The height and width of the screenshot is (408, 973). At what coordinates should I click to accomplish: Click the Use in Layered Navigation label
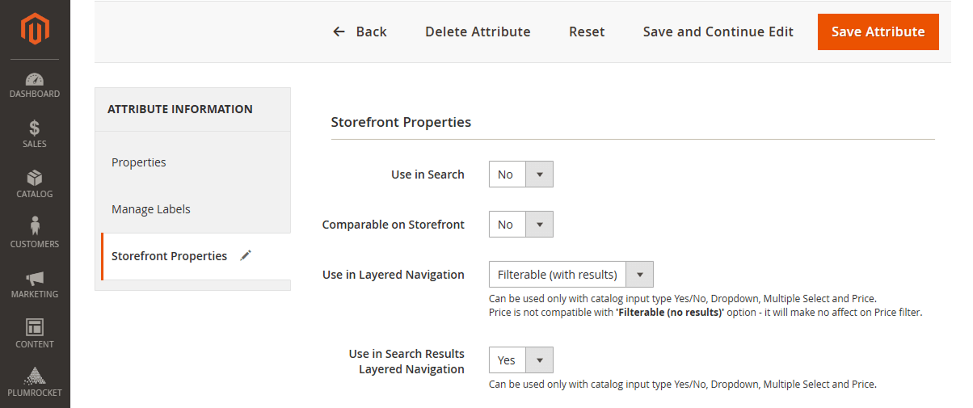pos(394,275)
